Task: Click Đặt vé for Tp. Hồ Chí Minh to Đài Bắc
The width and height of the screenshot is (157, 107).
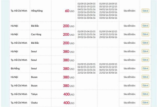Action: click(145, 43)
